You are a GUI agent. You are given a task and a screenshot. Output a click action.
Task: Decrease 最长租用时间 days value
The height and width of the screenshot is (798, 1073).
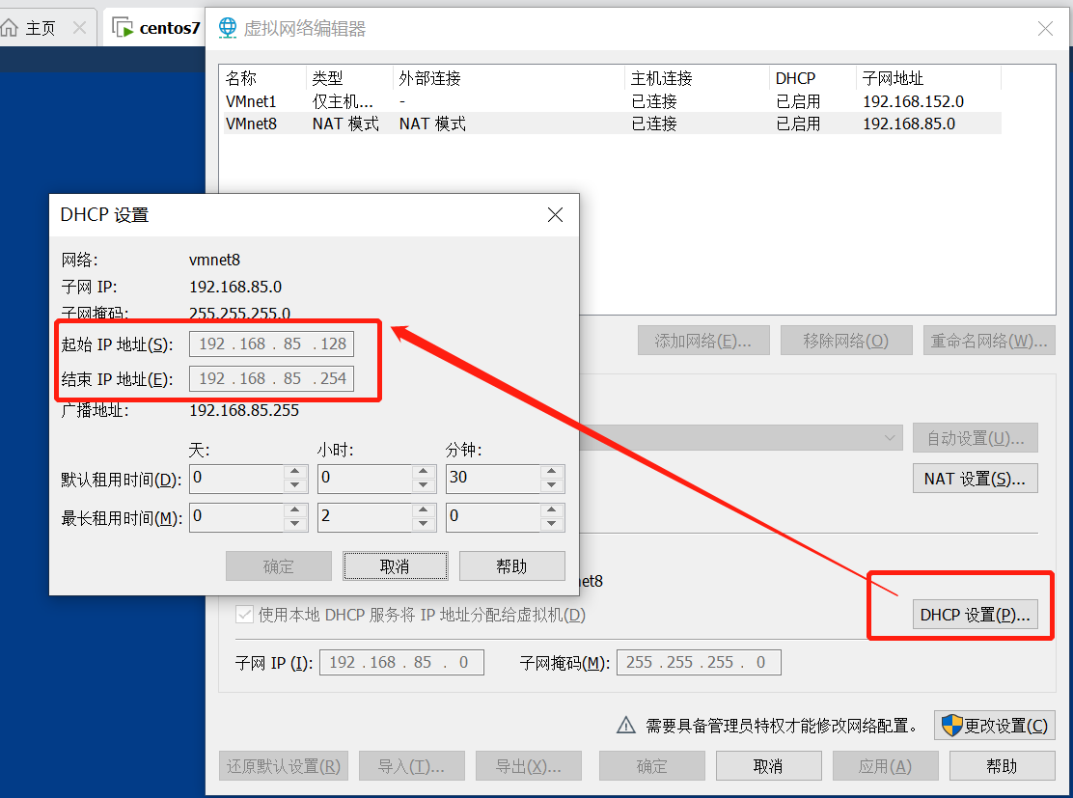295,524
